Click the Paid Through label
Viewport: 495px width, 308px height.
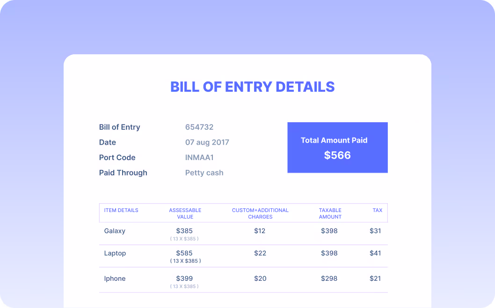coord(123,173)
